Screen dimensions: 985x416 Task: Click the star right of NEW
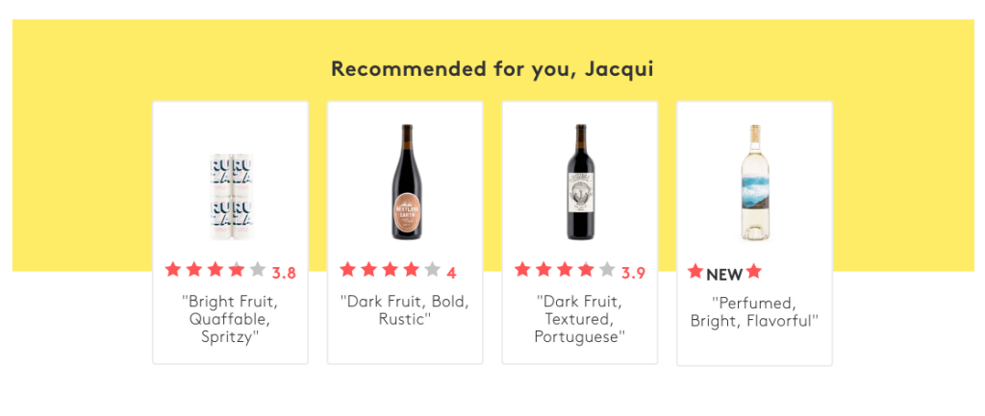[x=753, y=273]
